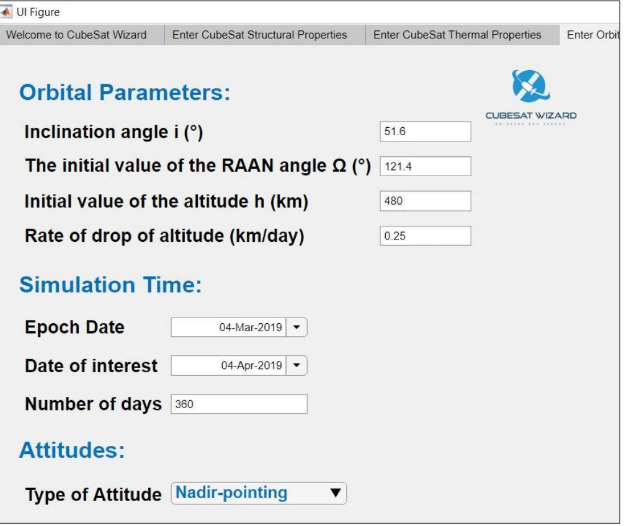Click the Attitudes section heading
This screenshot has width=624, height=526.
point(72,450)
